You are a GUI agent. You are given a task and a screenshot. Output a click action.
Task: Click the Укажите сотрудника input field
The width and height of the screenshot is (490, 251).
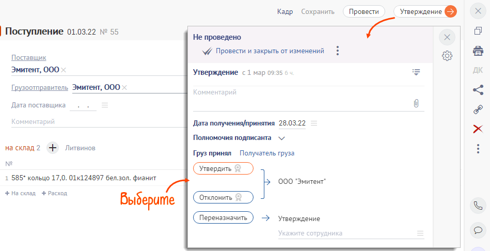tap(346, 233)
